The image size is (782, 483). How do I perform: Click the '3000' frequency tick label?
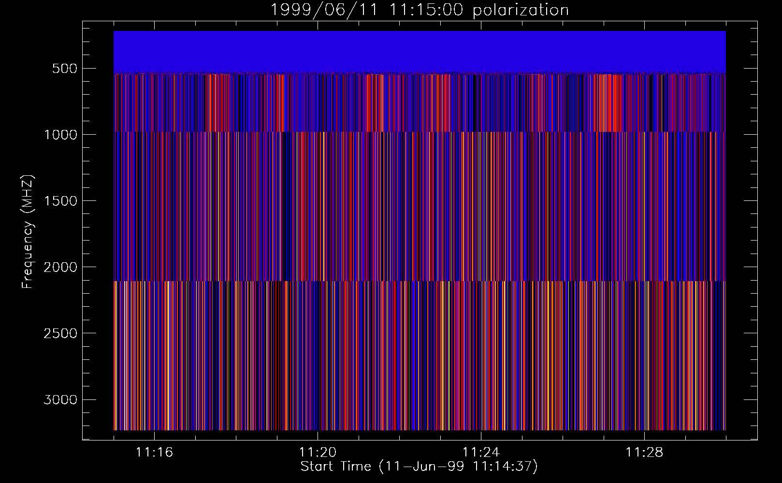[x=60, y=399]
